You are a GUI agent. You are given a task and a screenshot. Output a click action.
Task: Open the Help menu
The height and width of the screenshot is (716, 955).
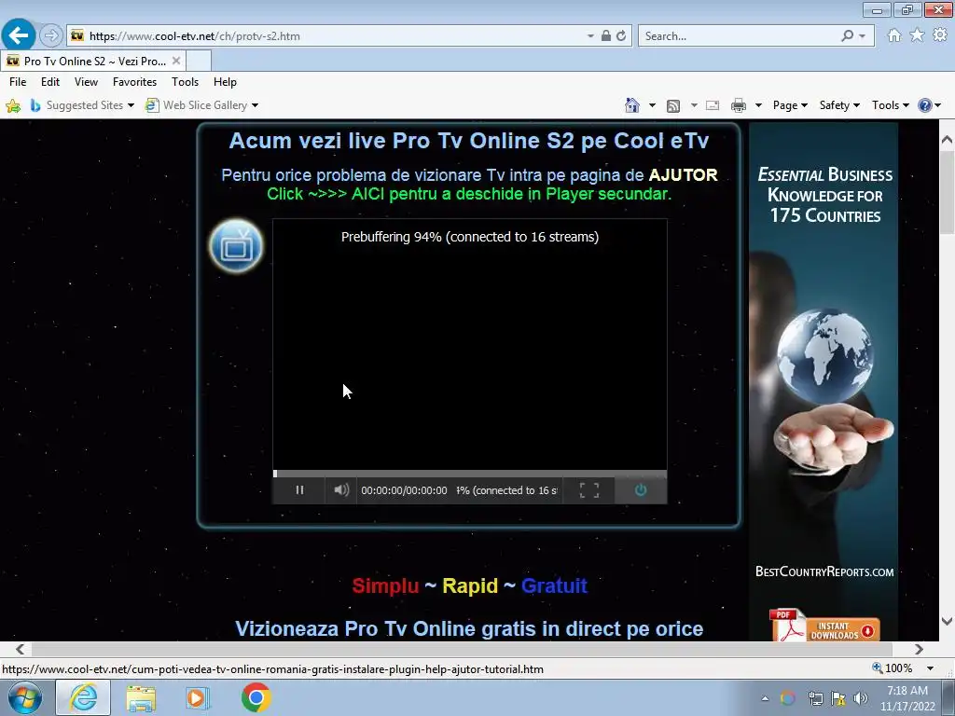[x=225, y=82]
